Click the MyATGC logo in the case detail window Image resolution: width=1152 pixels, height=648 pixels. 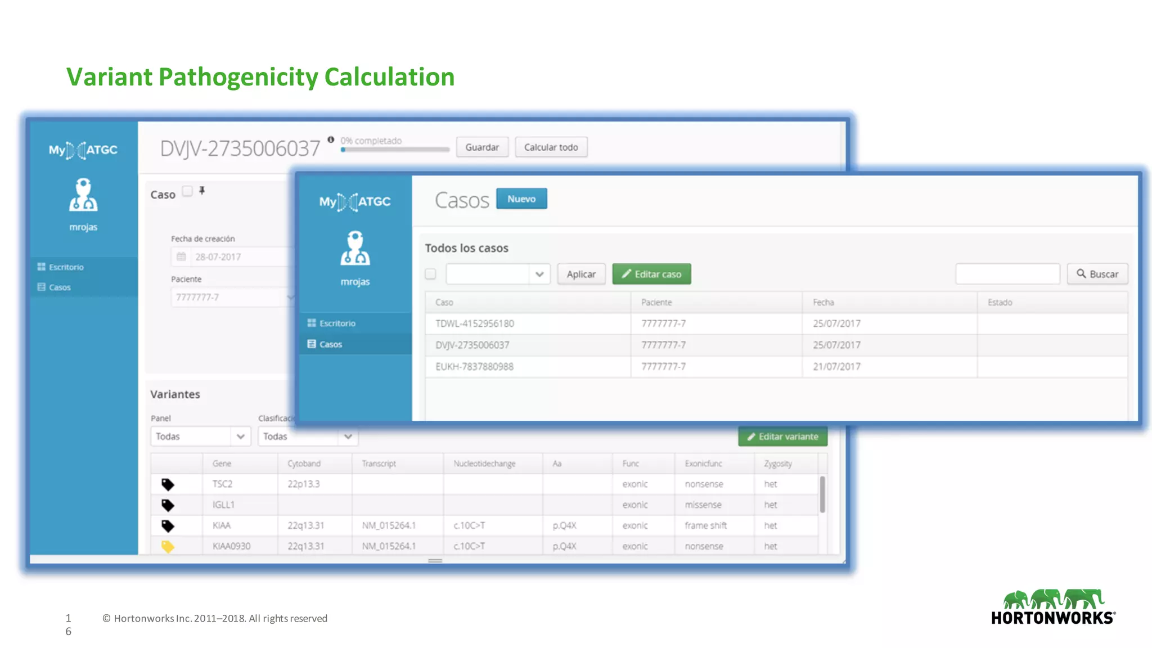pos(83,150)
